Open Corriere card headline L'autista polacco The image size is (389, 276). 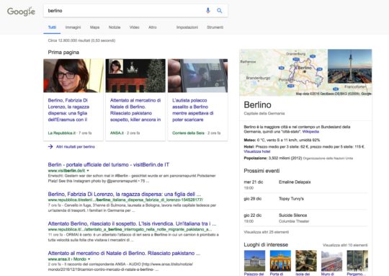click(193, 110)
